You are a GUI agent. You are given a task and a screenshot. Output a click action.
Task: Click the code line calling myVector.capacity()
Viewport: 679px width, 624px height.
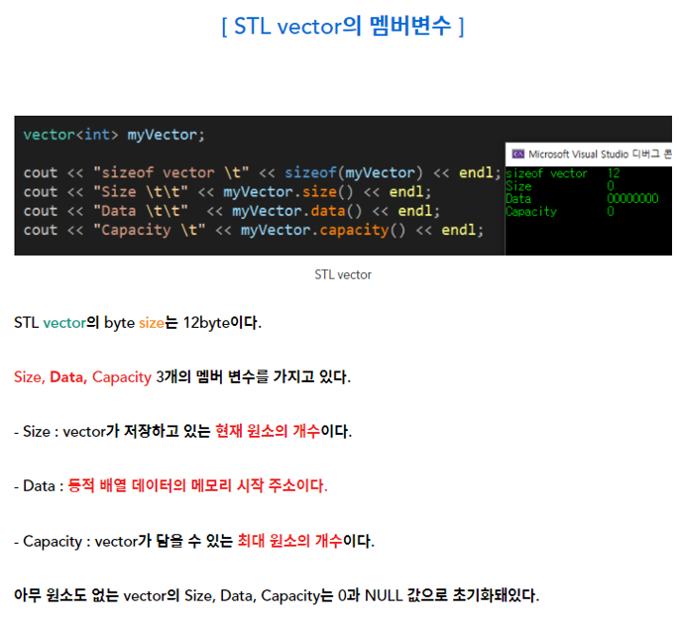click(254, 230)
